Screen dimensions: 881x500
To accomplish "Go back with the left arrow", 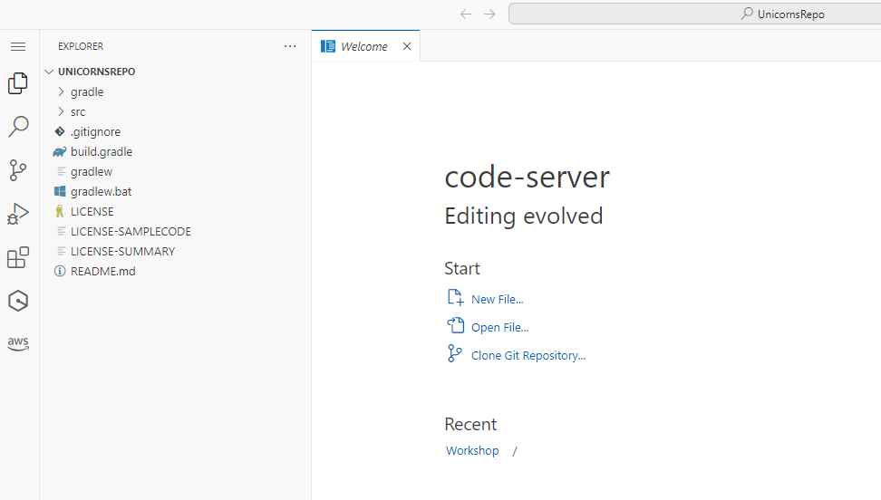I will pos(465,14).
